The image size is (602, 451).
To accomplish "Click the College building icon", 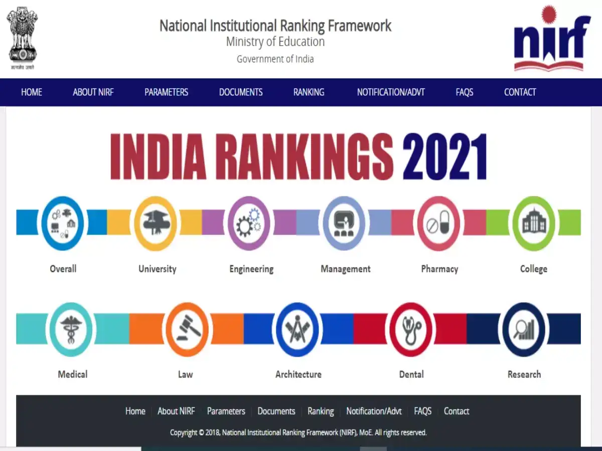I will coord(533,223).
